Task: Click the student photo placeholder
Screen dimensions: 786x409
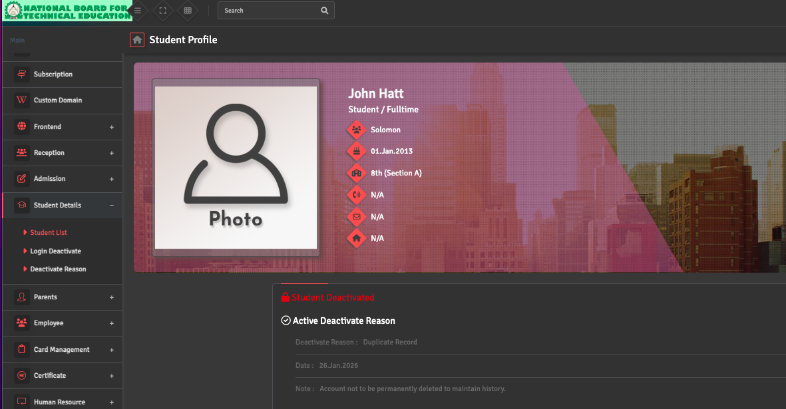Action: (236, 168)
